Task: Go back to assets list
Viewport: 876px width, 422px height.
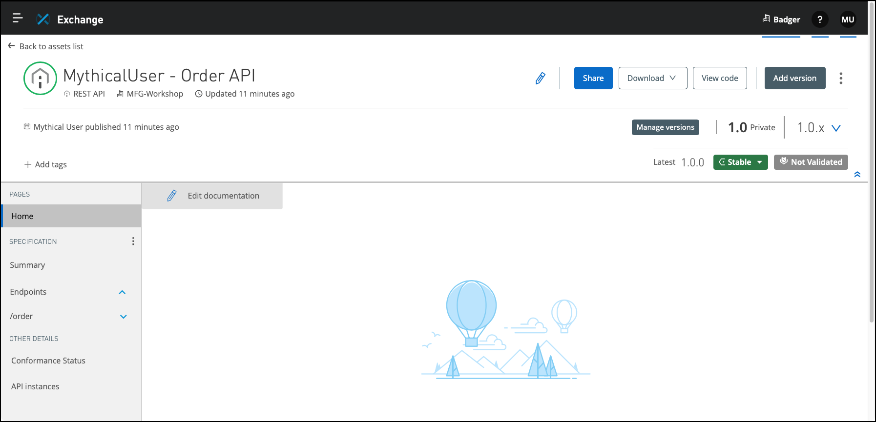Action: pos(46,46)
